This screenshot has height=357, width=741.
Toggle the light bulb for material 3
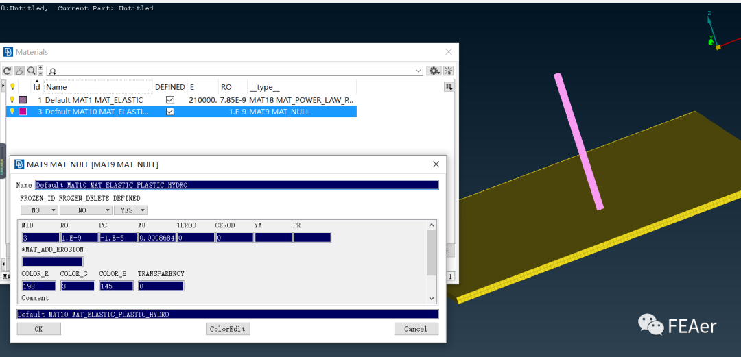[x=12, y=112]
